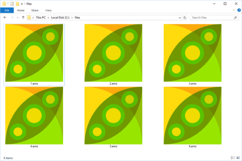Screen dimensions: 242x161
Task: Refresh the files folder view
Action: coord(185,18)
